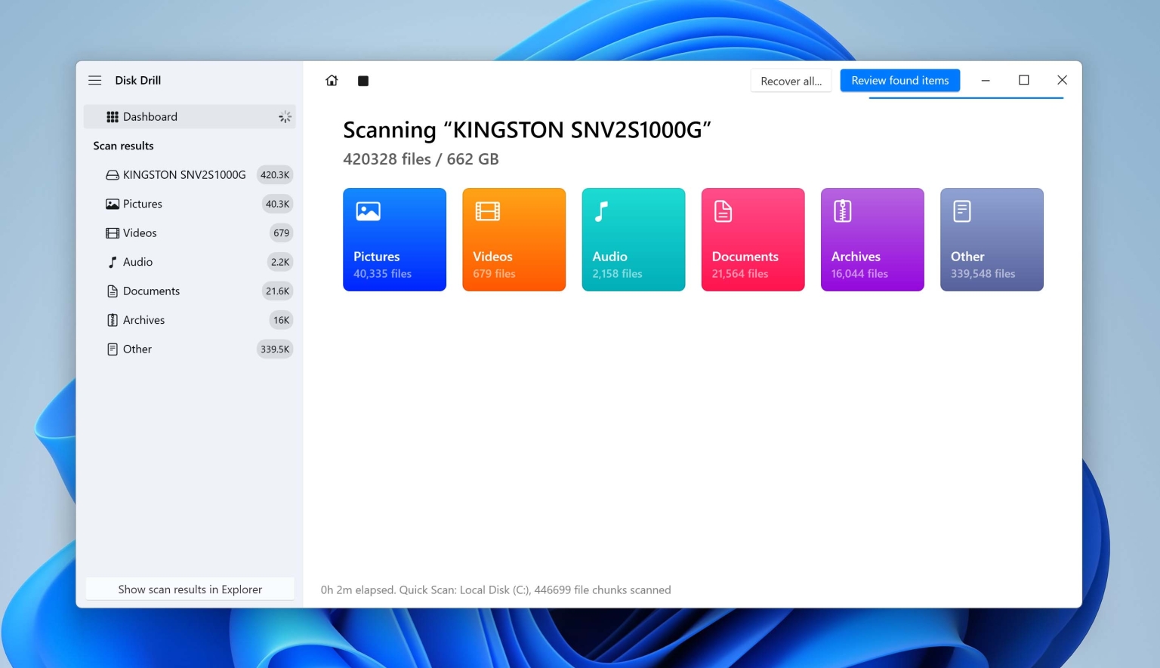The height and width of the screenshot is (668, 1160).
Task: Click the 420.3K count badge
Action: coord(275,175)
